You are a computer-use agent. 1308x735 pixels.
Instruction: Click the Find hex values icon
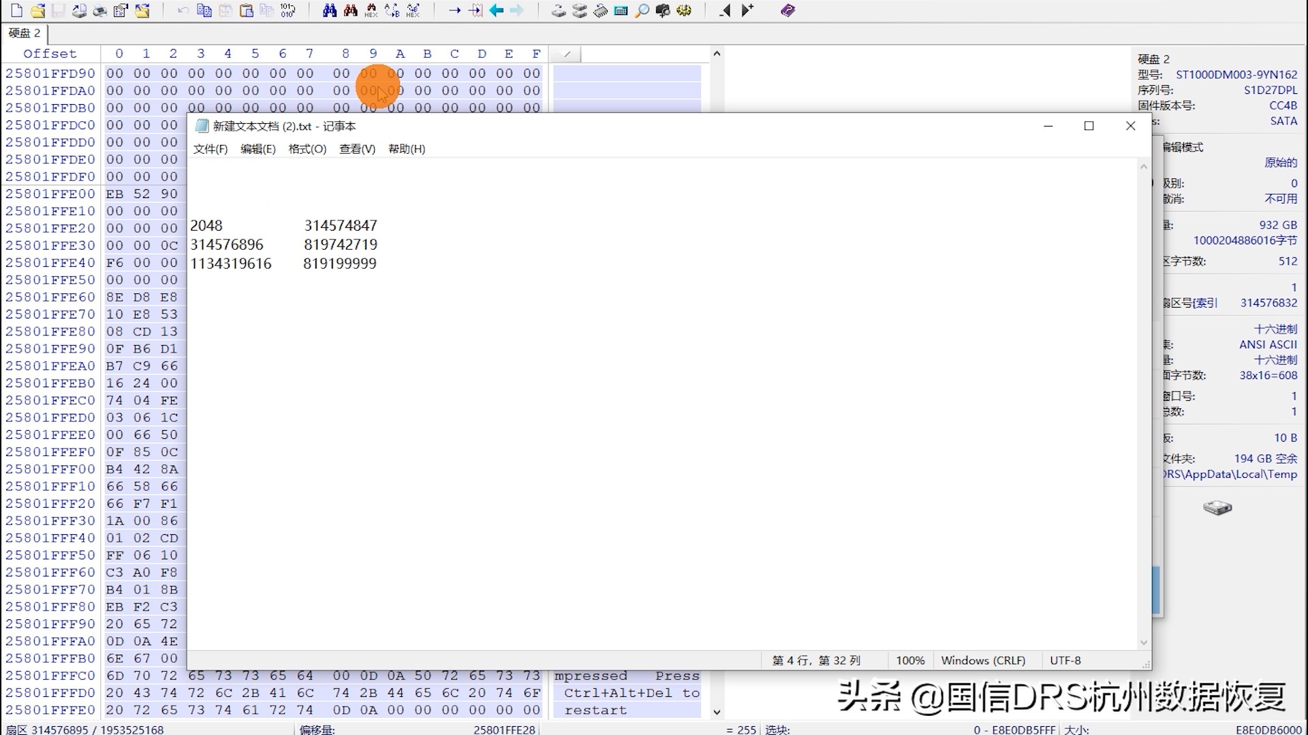pos(371,10)
